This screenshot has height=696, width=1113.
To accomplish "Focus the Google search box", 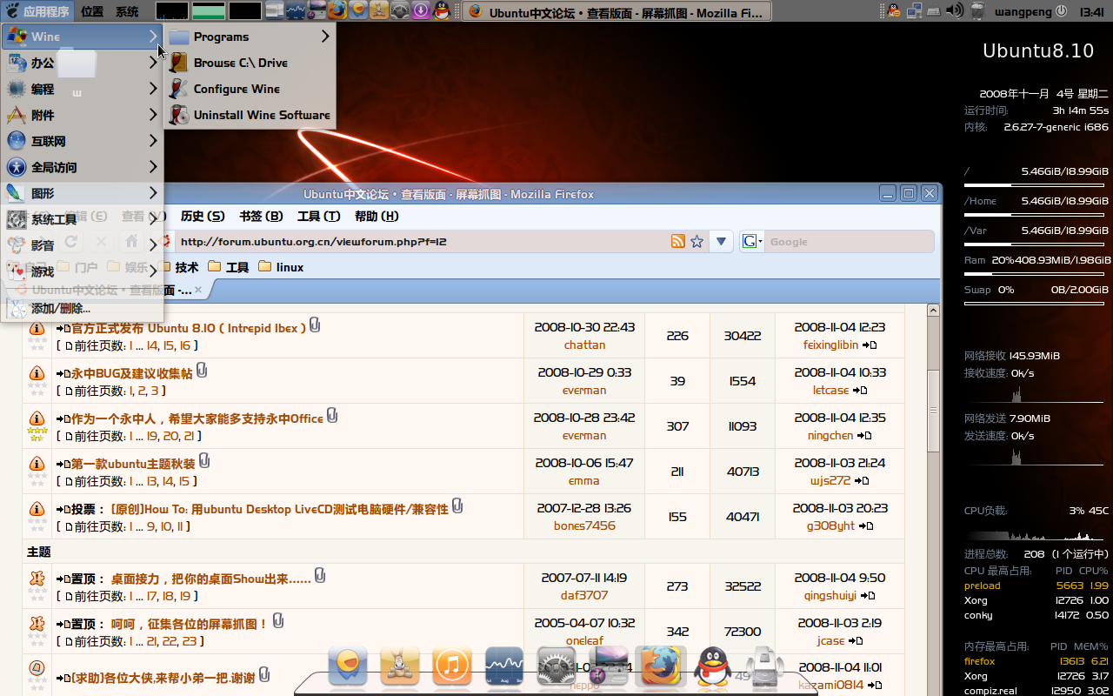I will point(850,242).
